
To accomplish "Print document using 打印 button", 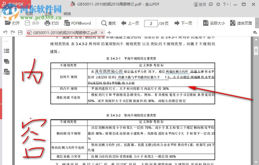I will [52, 23].
